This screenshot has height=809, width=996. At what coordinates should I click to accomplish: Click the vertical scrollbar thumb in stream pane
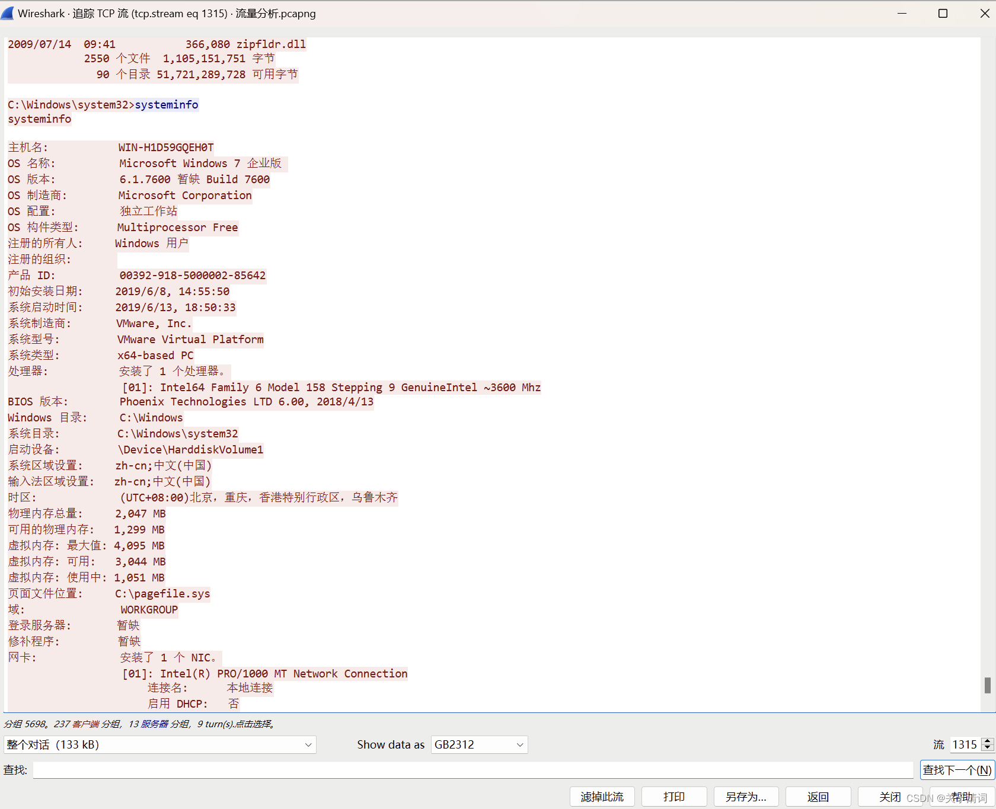[987, 685]
